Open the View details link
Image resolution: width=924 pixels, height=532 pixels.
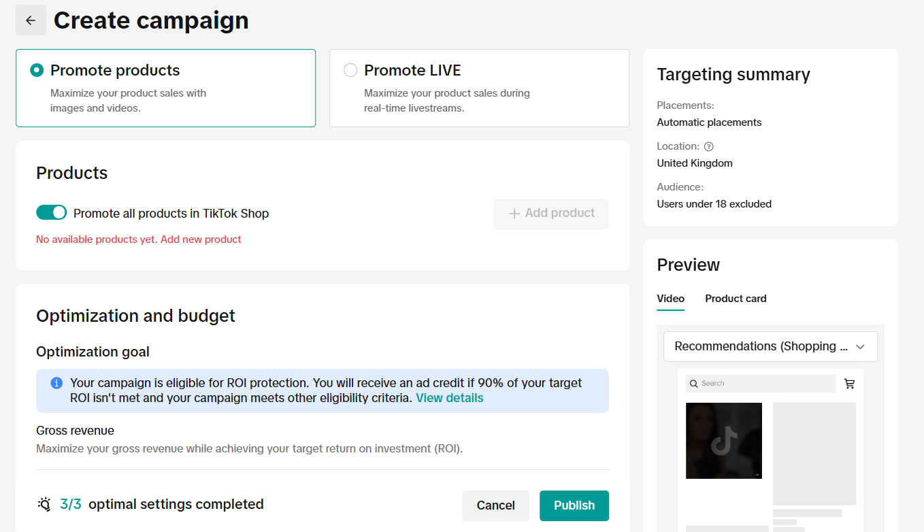point(449,398)
